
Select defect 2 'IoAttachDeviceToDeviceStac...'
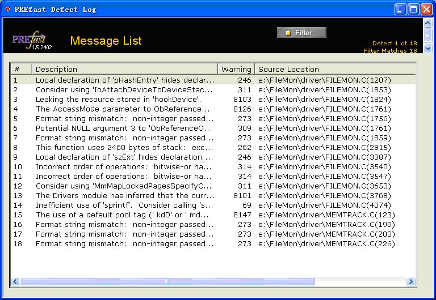(213, 90)
